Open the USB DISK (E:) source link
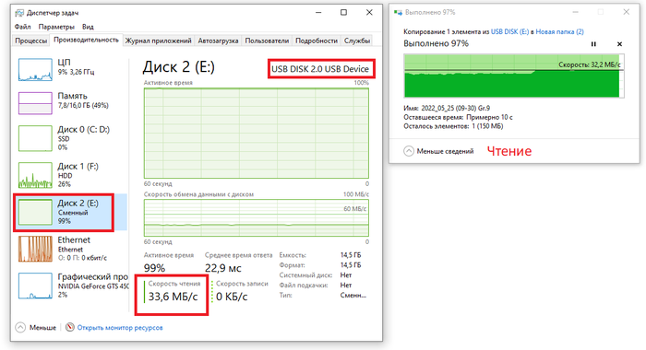 (x=509, y=31)
